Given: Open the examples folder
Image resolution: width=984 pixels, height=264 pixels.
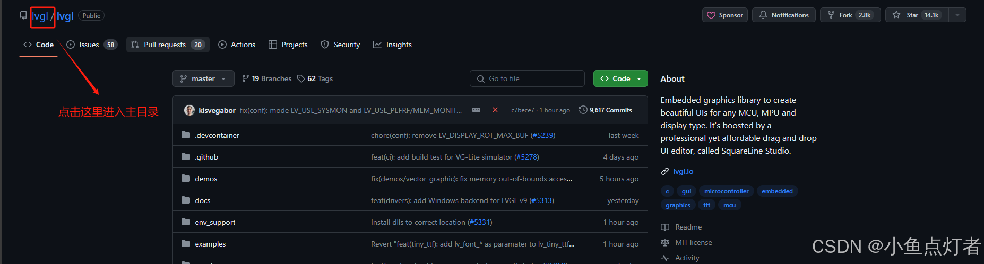Looking at the screenshot, I should tap(210, 244).
